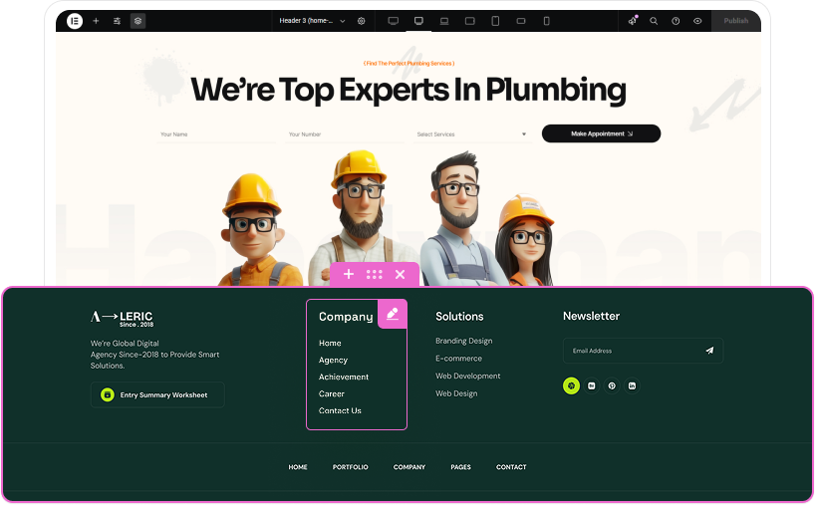This screenshot has width=815, height=505.
Task: Open the Select Services dropdown
Action: pyautogui.click(x=471, y=133)
